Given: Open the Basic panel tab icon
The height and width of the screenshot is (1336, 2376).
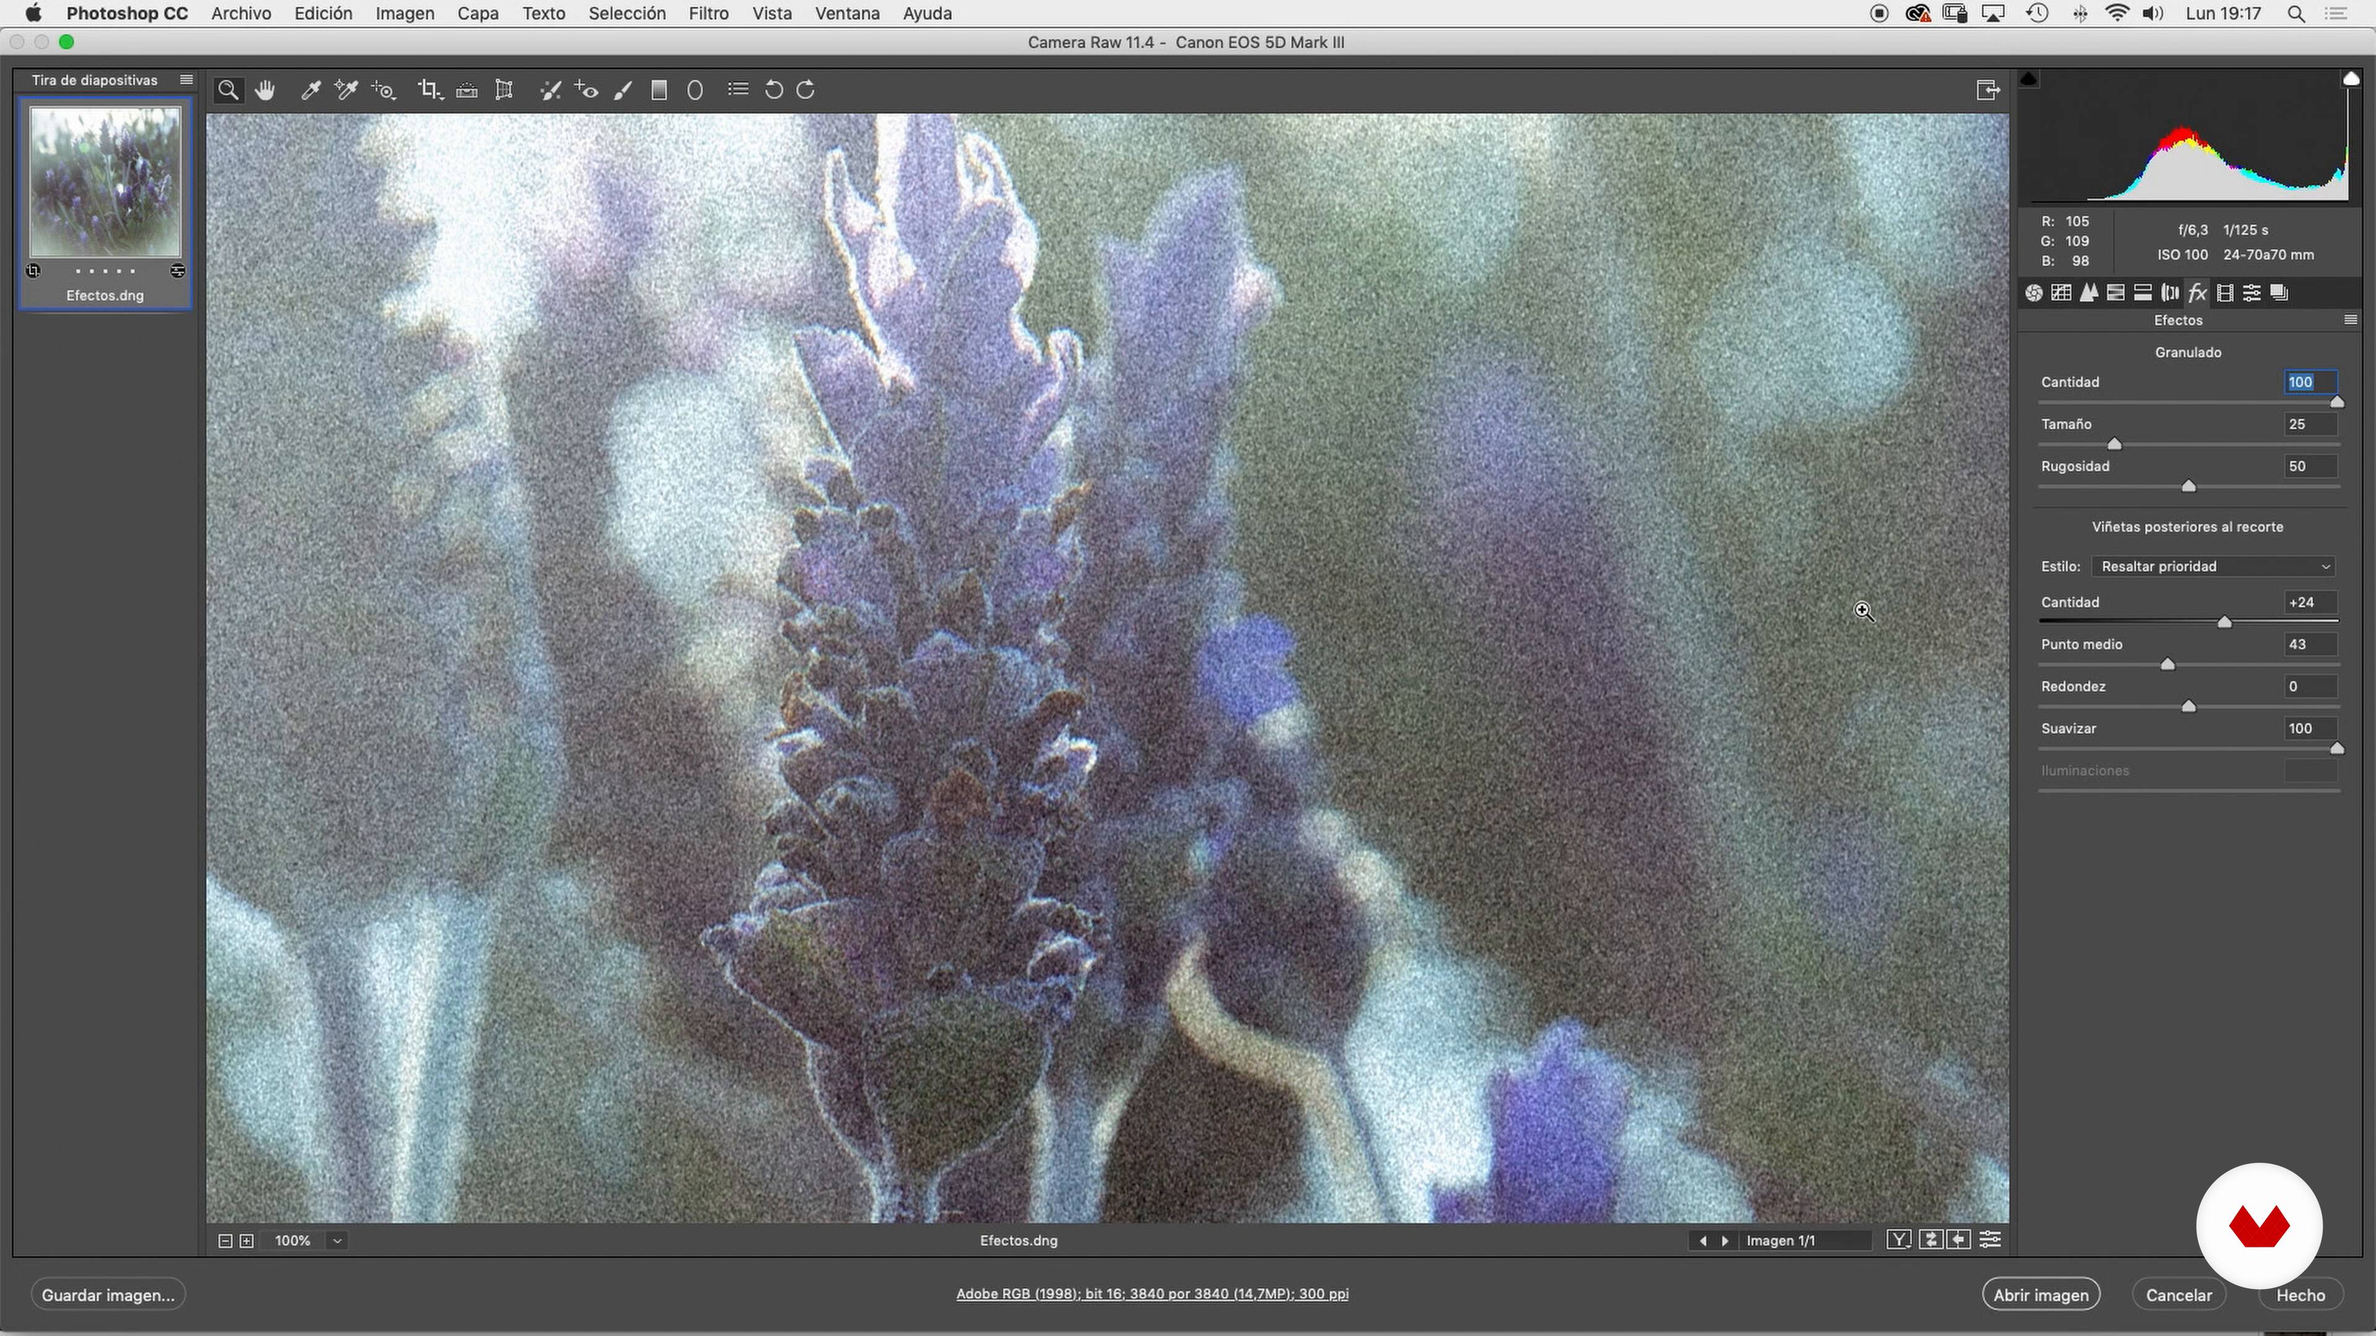Looking at the screenshot, I should pyautogui.click(x=2034, y=293).
